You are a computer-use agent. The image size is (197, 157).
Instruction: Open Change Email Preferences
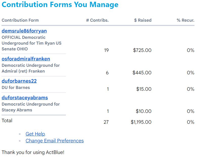coord(55,141)
